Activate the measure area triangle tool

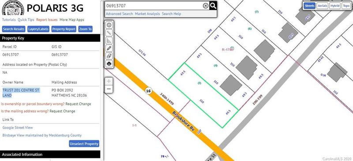(x=109, y=41)
